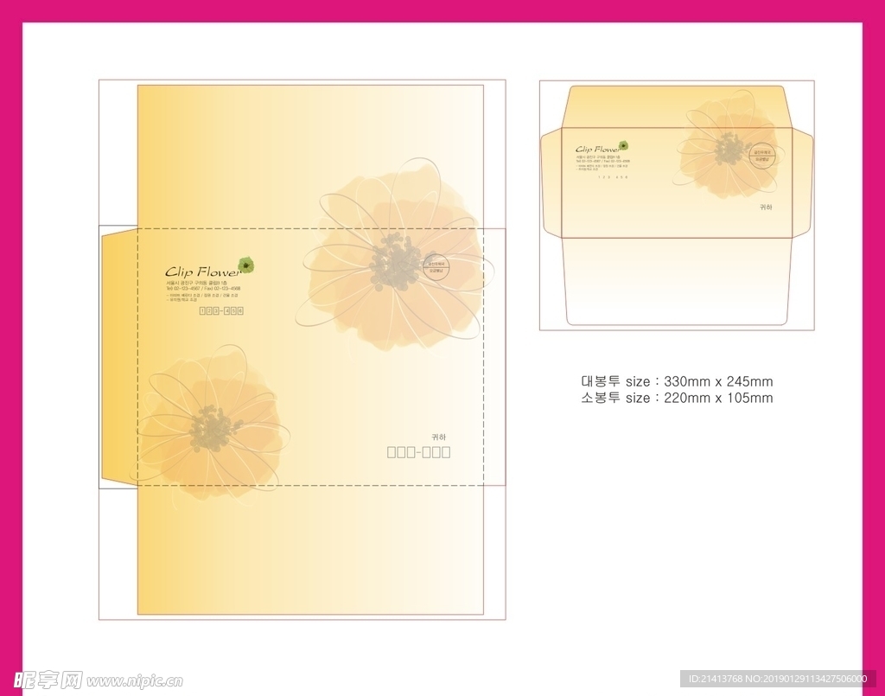
Task: Select the circular postage stamp on large envelope
Action: point(435,267)
